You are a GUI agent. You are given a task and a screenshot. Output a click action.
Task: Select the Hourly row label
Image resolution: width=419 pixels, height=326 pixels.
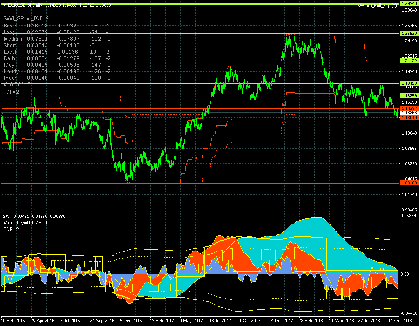(x=11, y=71)
